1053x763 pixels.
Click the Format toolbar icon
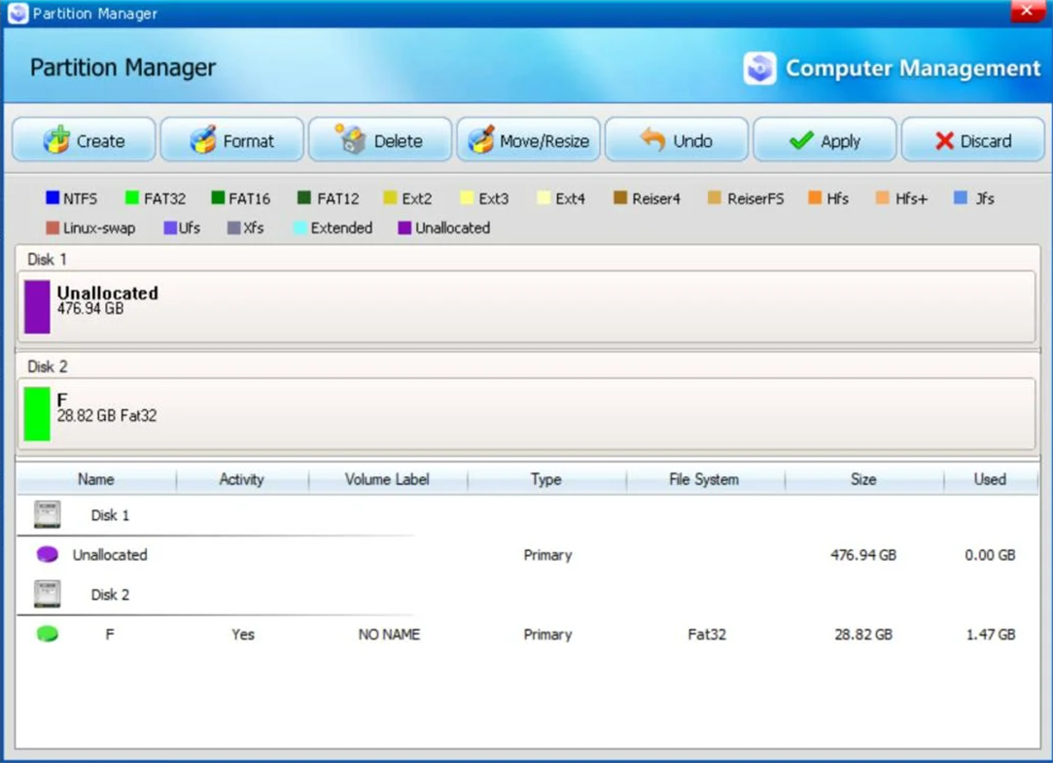coord(203,139)
